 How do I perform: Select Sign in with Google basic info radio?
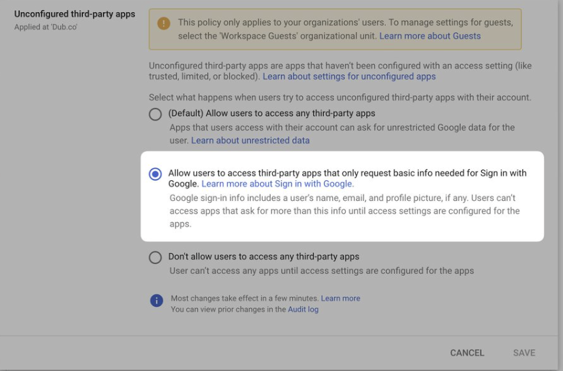point(155,174)
